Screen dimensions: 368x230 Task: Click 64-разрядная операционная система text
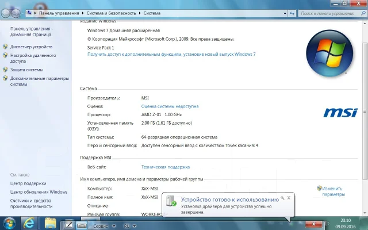pyautogui.click(x=179, y=137)
